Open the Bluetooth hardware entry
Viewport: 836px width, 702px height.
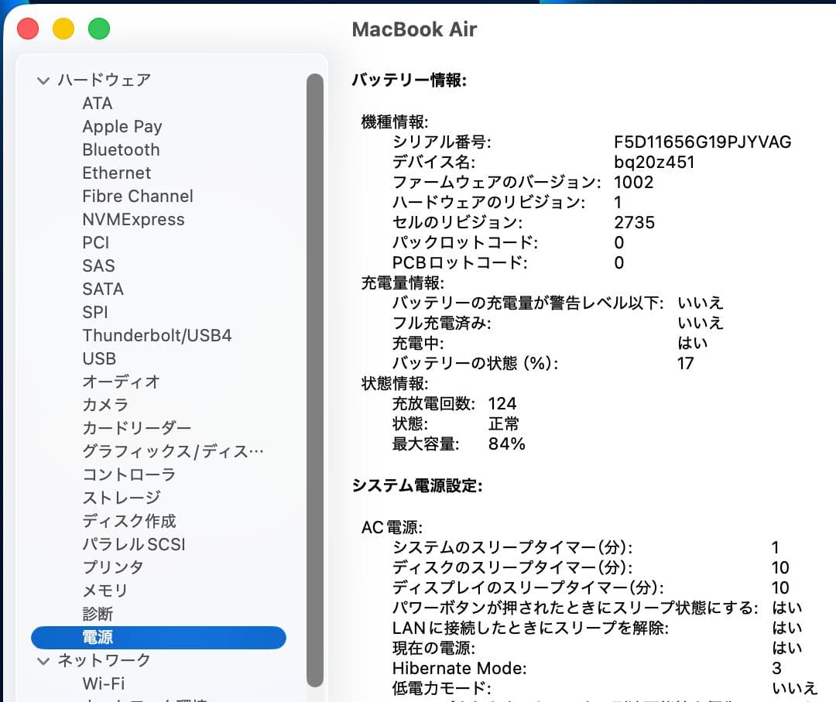121,150
